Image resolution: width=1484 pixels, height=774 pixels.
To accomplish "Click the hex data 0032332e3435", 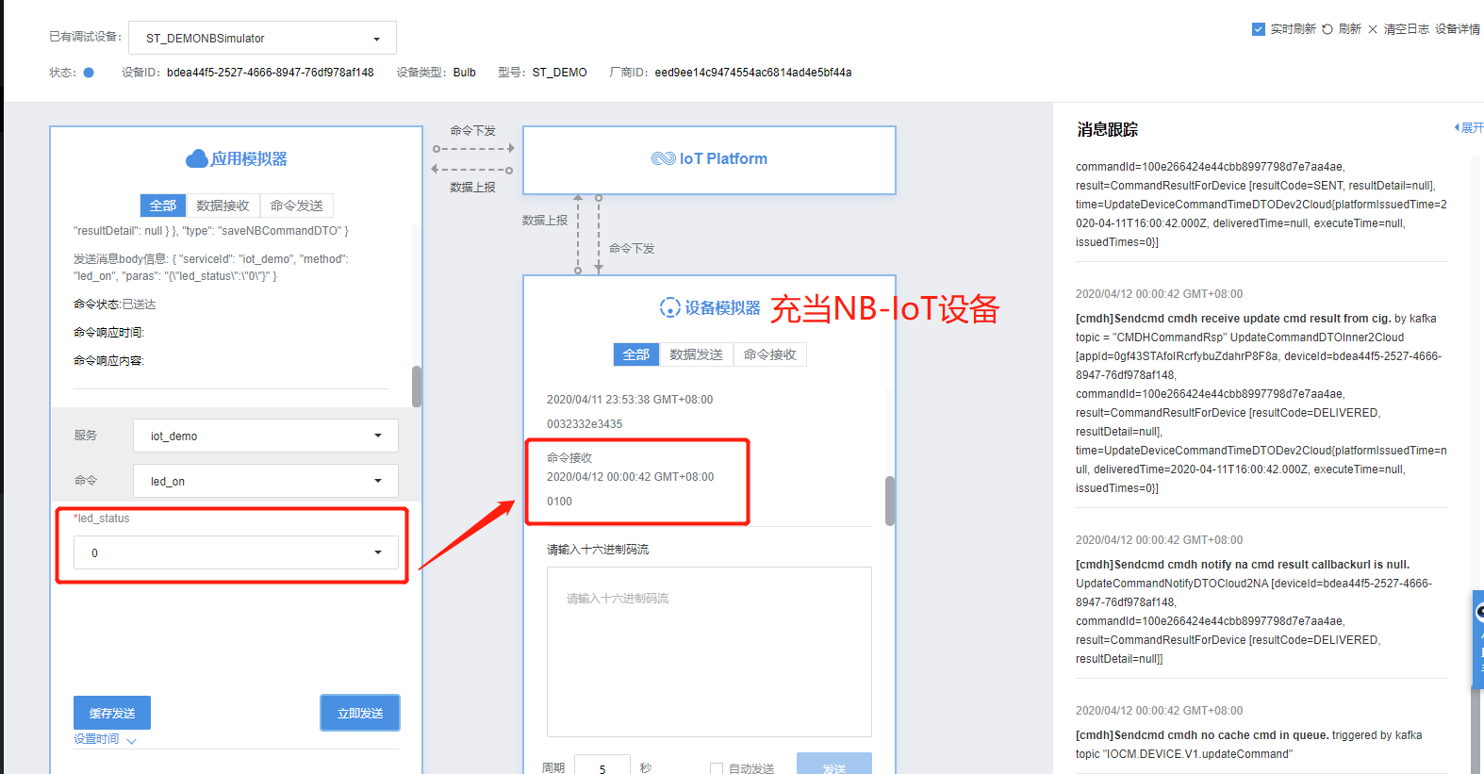I will pos(585,424).
